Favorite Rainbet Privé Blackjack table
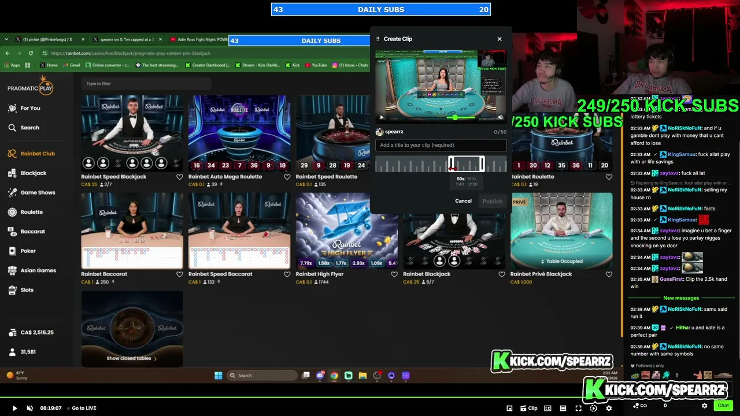740x416 pixels. pos(609,274)
